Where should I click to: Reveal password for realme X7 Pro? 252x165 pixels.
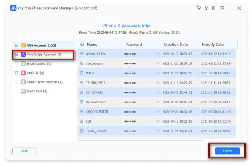[157, 54]
